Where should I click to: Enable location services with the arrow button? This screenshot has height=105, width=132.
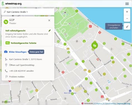point(127,27)
